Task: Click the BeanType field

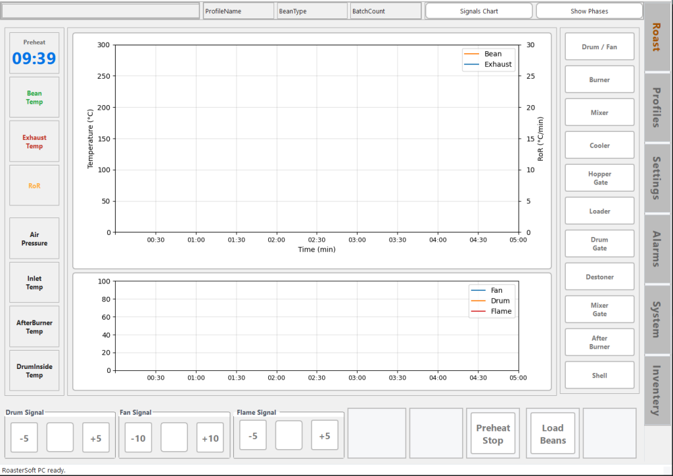Action: [312, 11]
